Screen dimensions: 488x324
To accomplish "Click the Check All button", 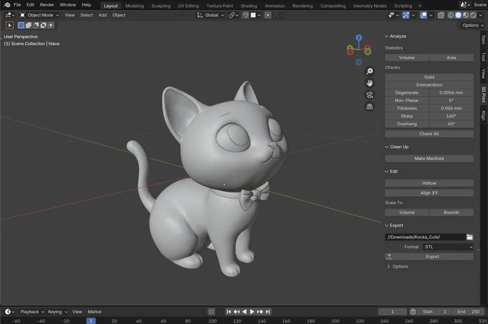I will (x=429, y=133).
